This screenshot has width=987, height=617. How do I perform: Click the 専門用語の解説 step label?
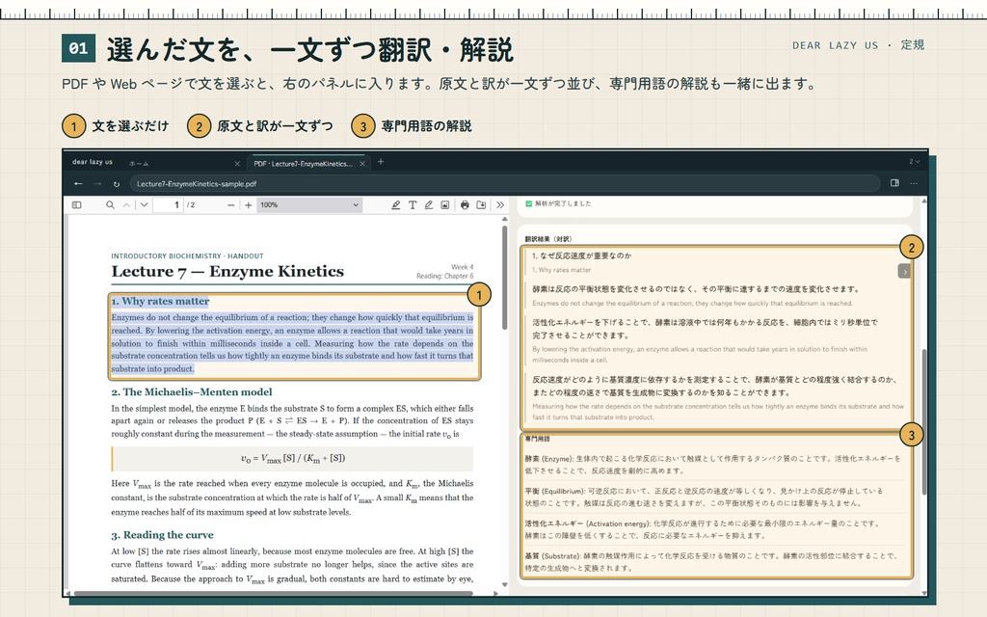pos(426,126)
